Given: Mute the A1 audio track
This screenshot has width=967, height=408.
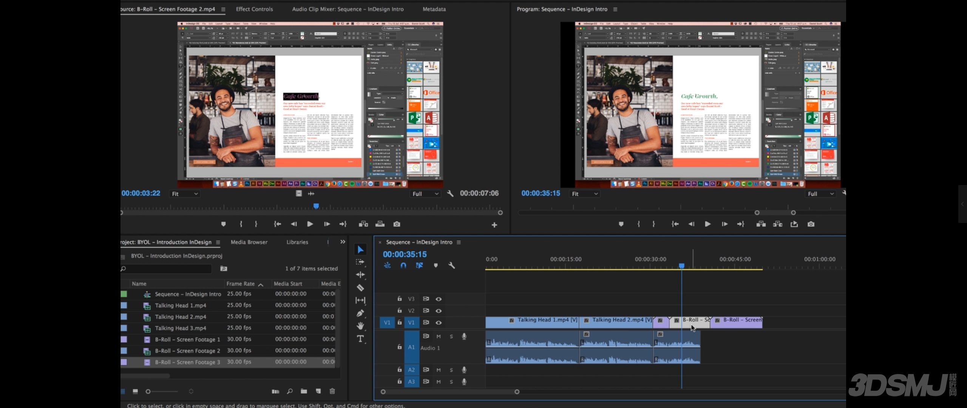Looking at the screenshot, I should pos(439,336).
